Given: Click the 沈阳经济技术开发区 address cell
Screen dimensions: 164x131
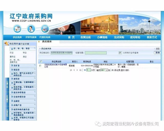Looking at the screenshot, I should point(105,65).
